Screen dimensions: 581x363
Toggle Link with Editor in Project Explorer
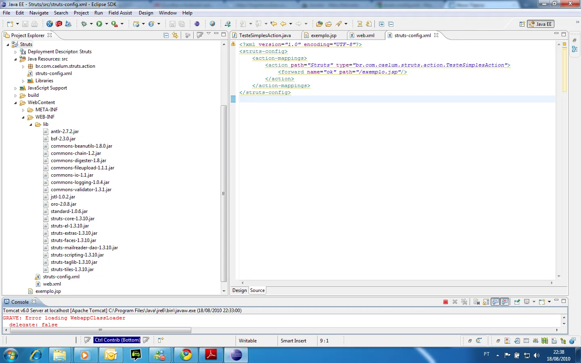pos(175,35)
